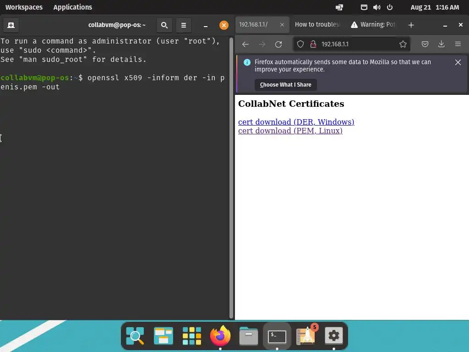Download the DER Windows certificate
The height and width of the screenshot is (352, 469).
pos(296,122)
